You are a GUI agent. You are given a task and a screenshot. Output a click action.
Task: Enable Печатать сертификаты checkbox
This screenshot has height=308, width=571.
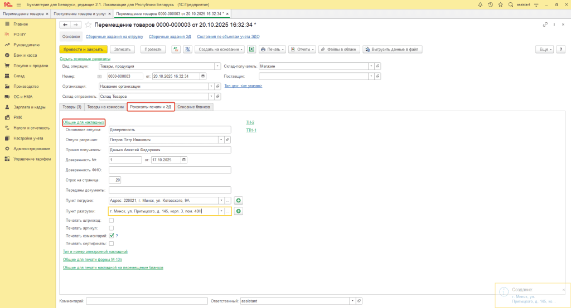tap(112, 244)
